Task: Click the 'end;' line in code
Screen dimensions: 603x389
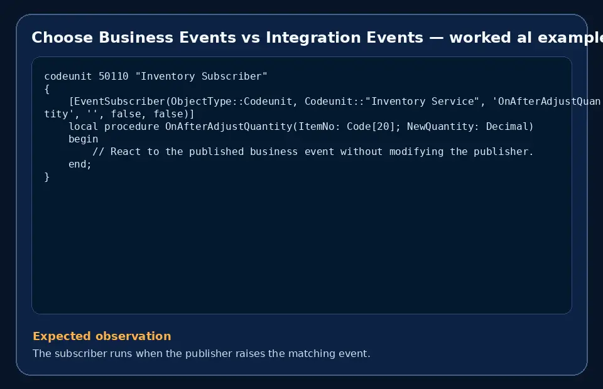Action: (80, 164)
